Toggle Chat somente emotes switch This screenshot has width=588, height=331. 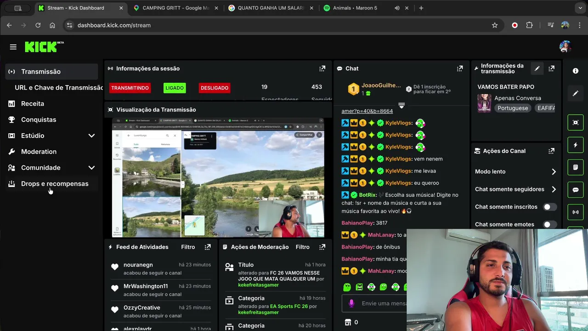pos(550,224)
